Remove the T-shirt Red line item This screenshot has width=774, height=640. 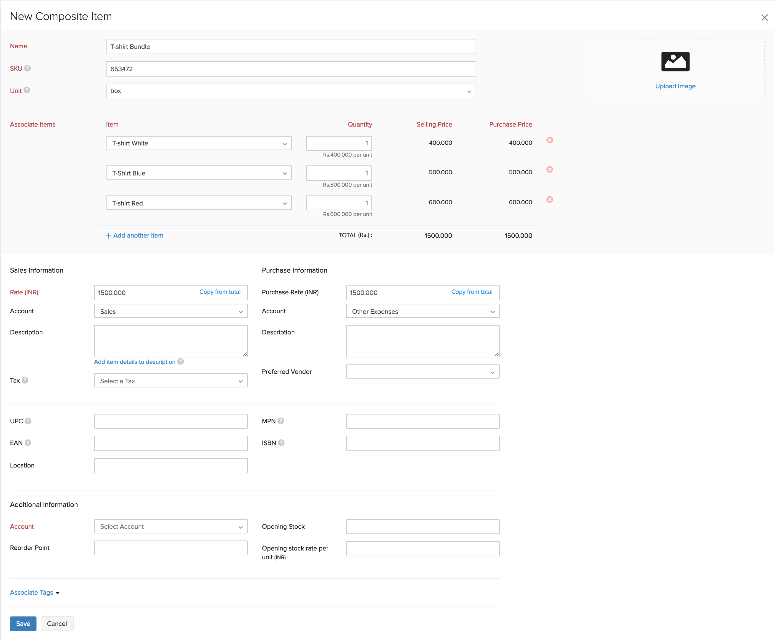[549, 199]
